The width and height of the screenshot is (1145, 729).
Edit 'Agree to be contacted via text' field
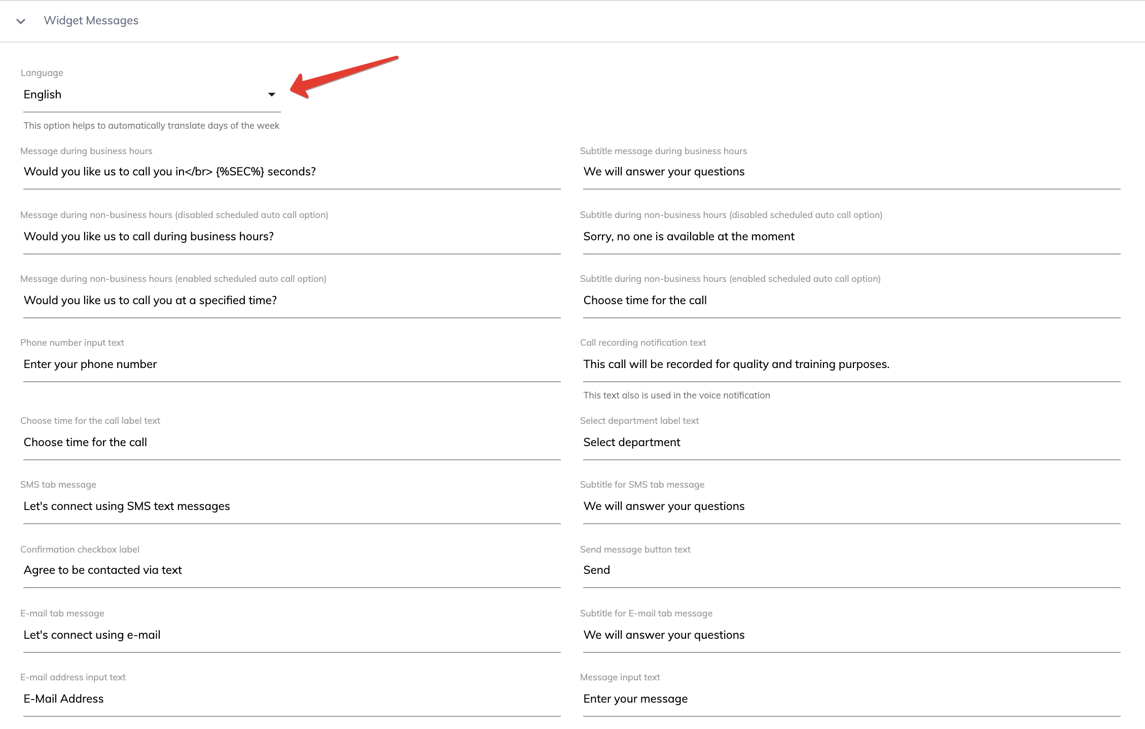click(x=291, y=570)
